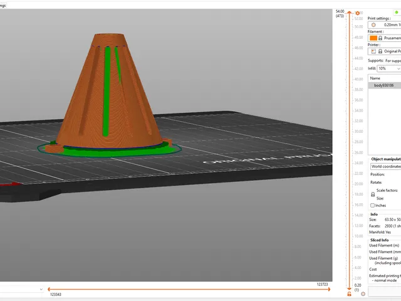This screenshot has width=401, height=301.
Task: Click the Estimated printing time label
Action: coord(385,276)
